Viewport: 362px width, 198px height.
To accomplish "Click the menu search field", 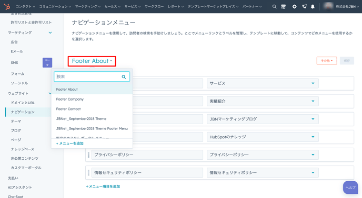I will pyautogui.click(x=92, y=76).
